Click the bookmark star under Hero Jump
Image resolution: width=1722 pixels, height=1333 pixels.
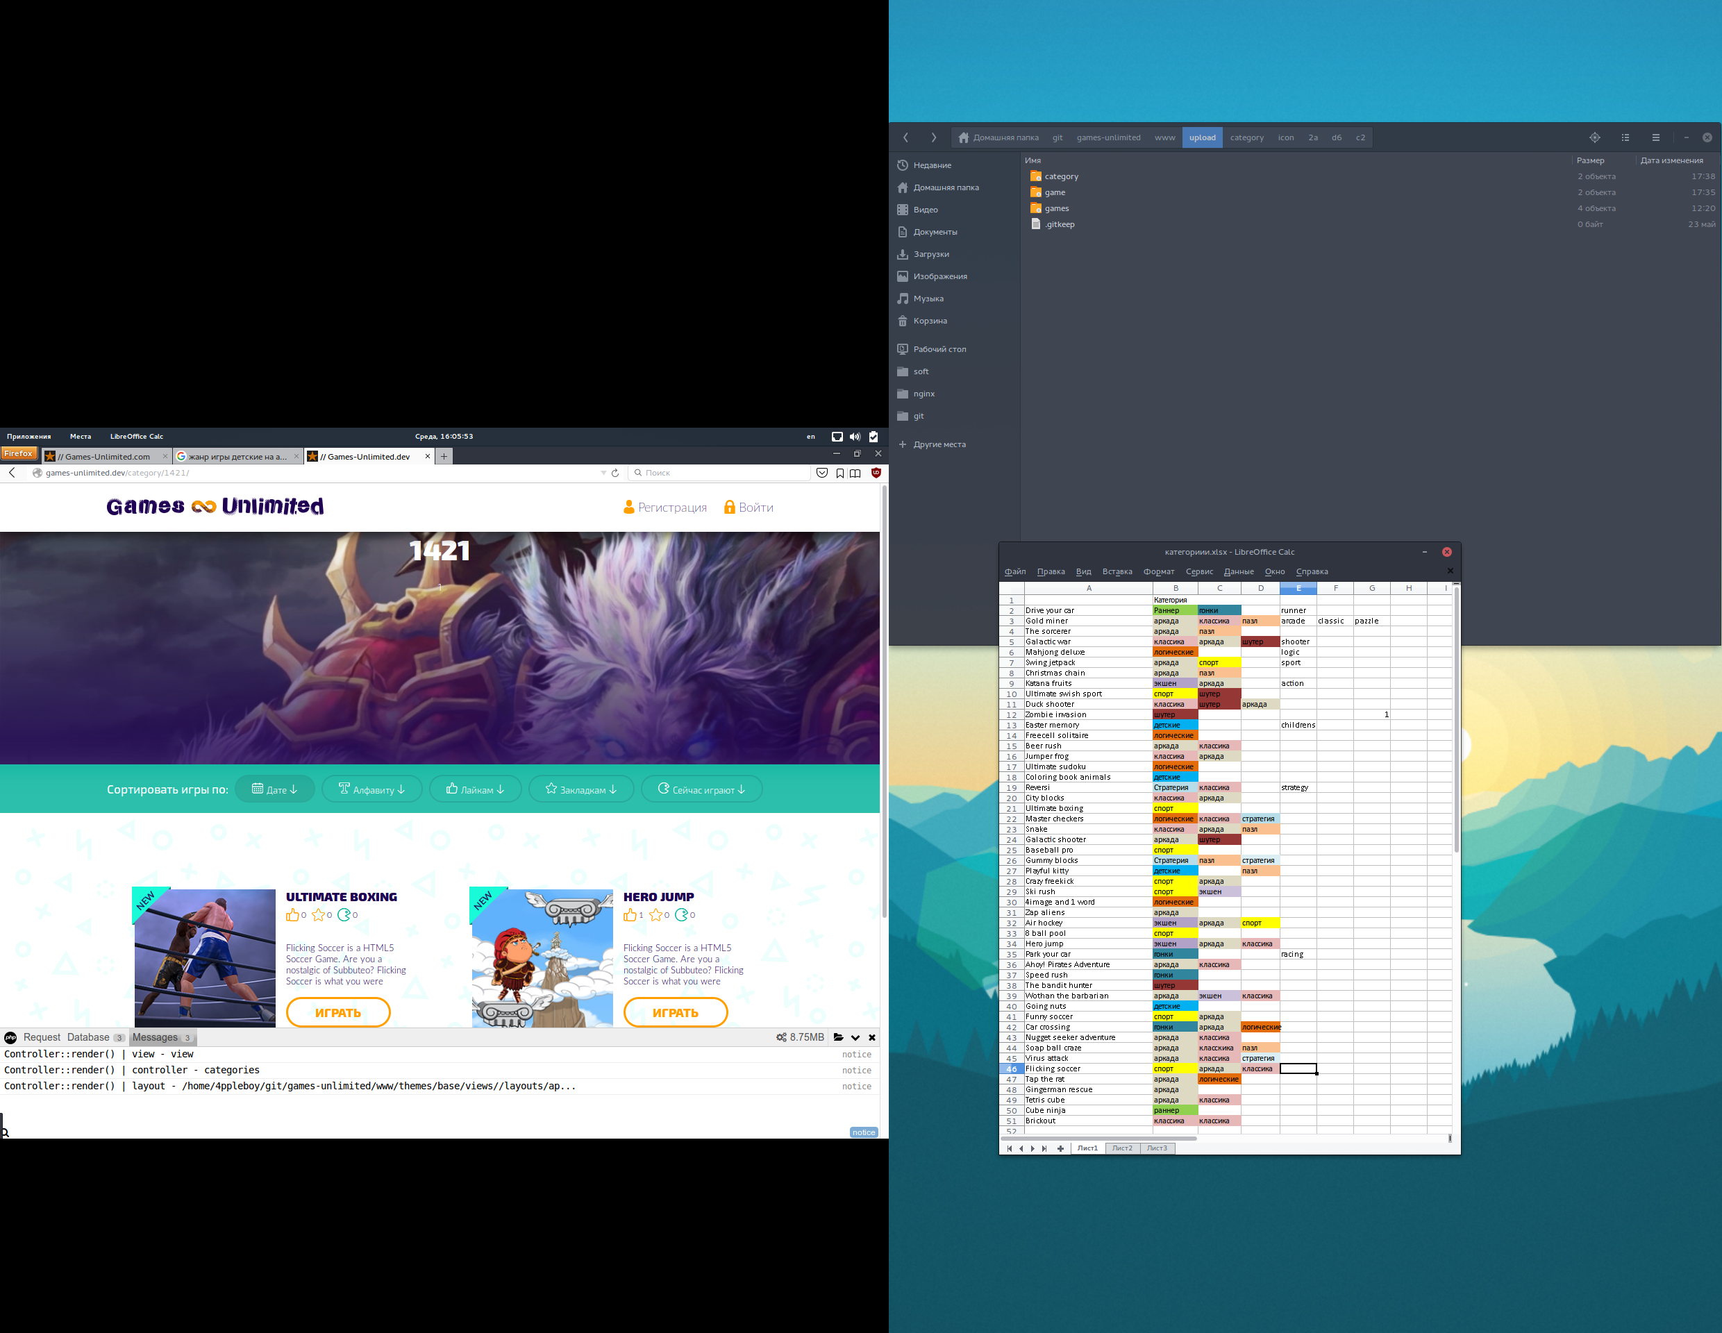(656, 914)
